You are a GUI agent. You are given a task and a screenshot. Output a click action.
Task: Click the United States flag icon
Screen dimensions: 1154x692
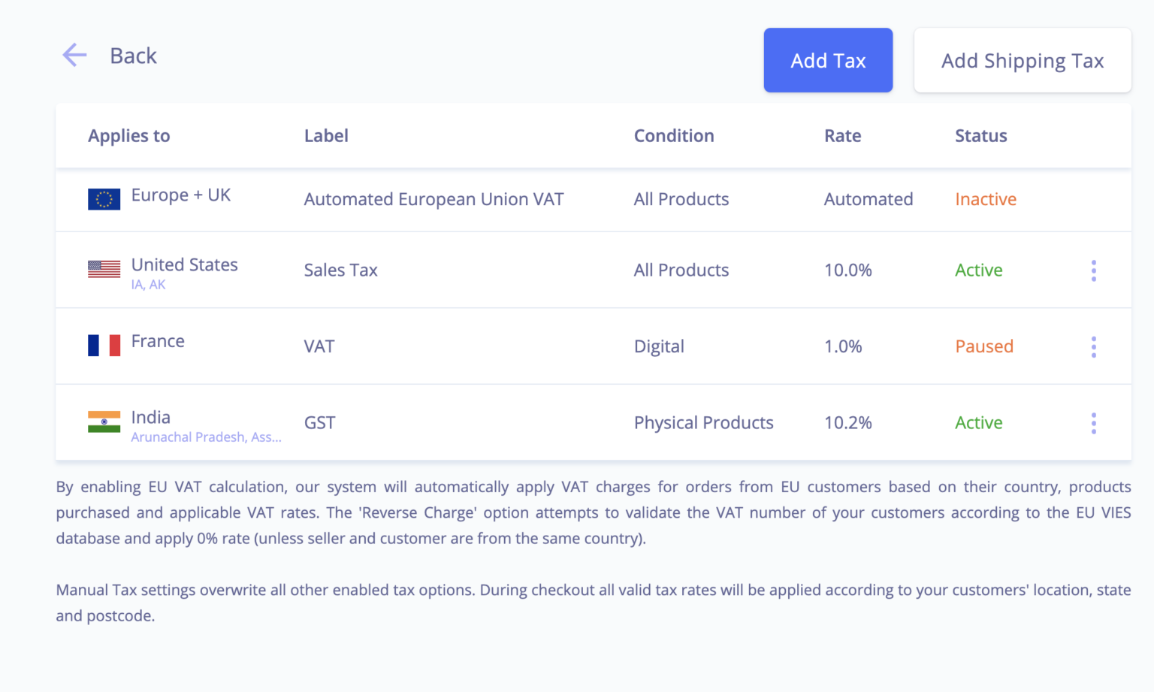tap(104, 268)
